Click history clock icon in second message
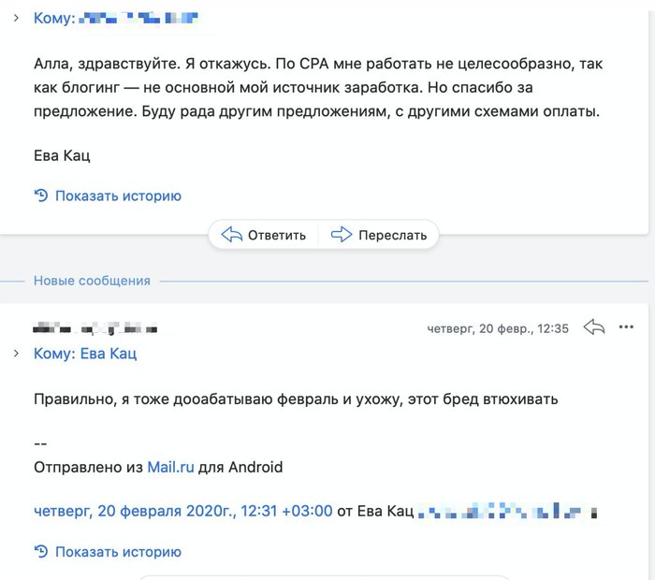The height and width of the screenshot is (580, 655). point(40,552)
